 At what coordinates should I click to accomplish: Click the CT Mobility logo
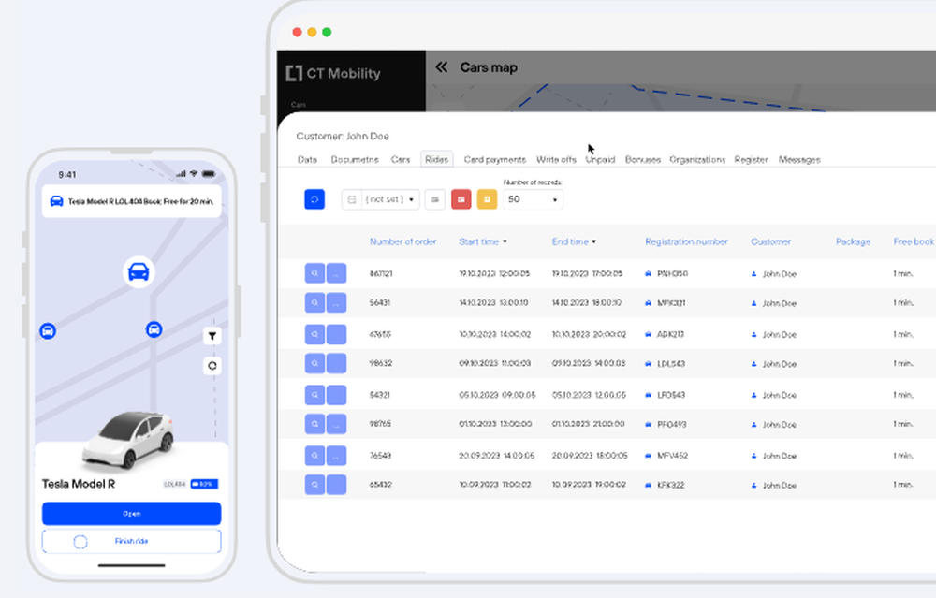[333, 73]
